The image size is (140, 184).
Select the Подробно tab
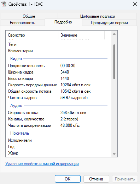pos(63,22)
